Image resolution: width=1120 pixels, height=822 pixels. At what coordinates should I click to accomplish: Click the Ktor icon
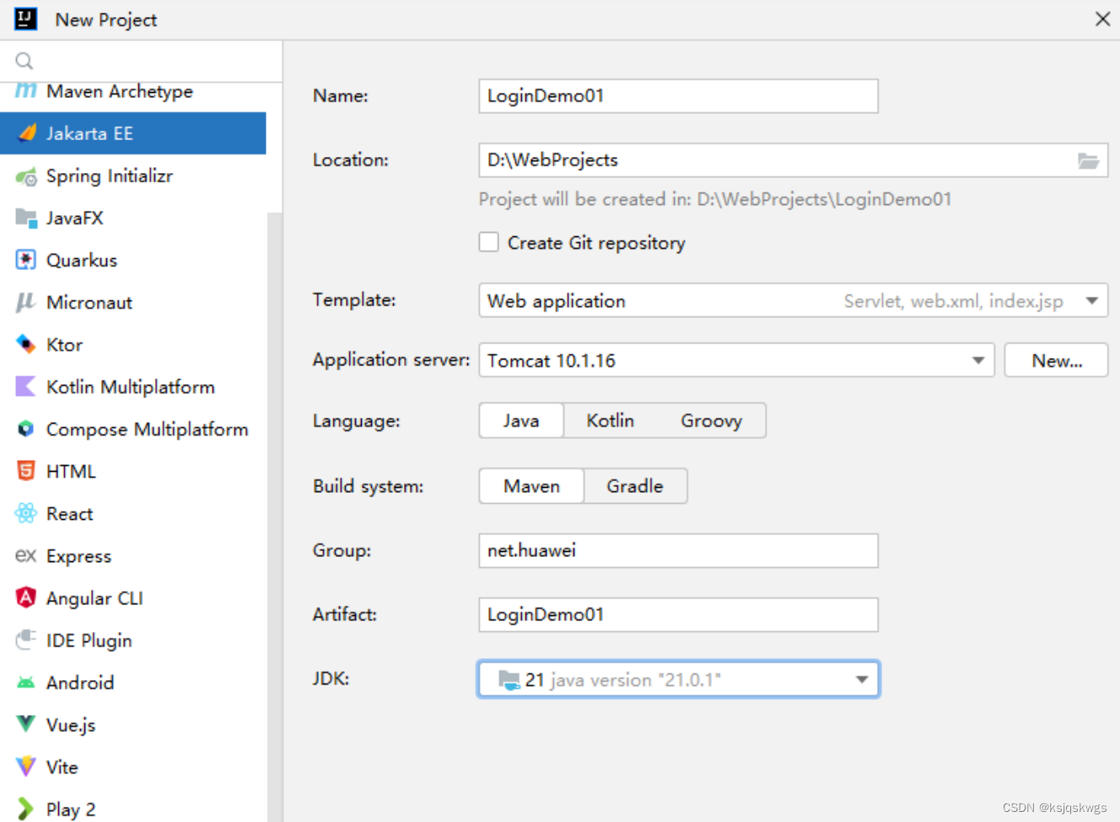26,344
